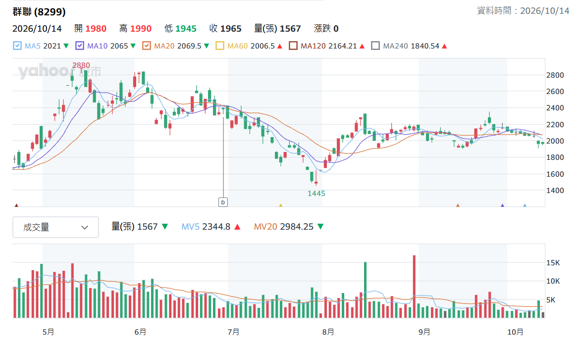The width and height of the screenshot is (580, 344).
Task: Uncheck the MA20 moving average checkbox
Action: (x=147, y=46)
